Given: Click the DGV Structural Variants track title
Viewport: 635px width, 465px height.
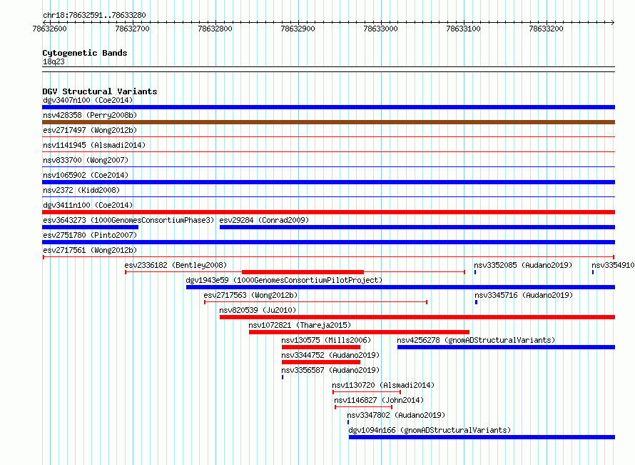Looking at the screenshot, I should click(x=100, y=91).
